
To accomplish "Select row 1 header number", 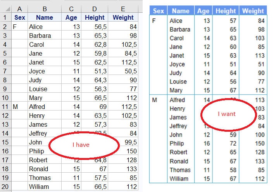I will [5, 17].
